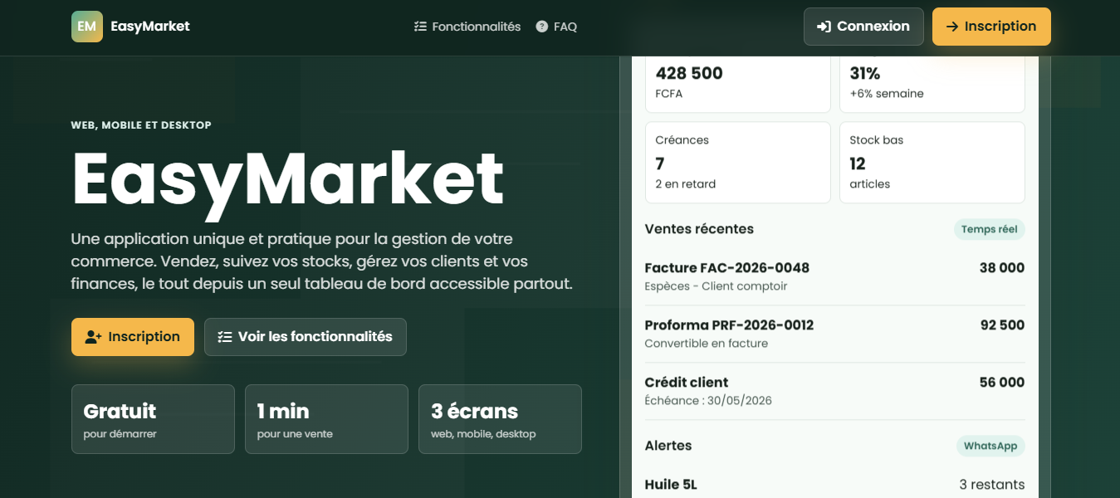Select the 3 écrans card
Viewport: 1120px width, 498px height.
tap(500, 419)
